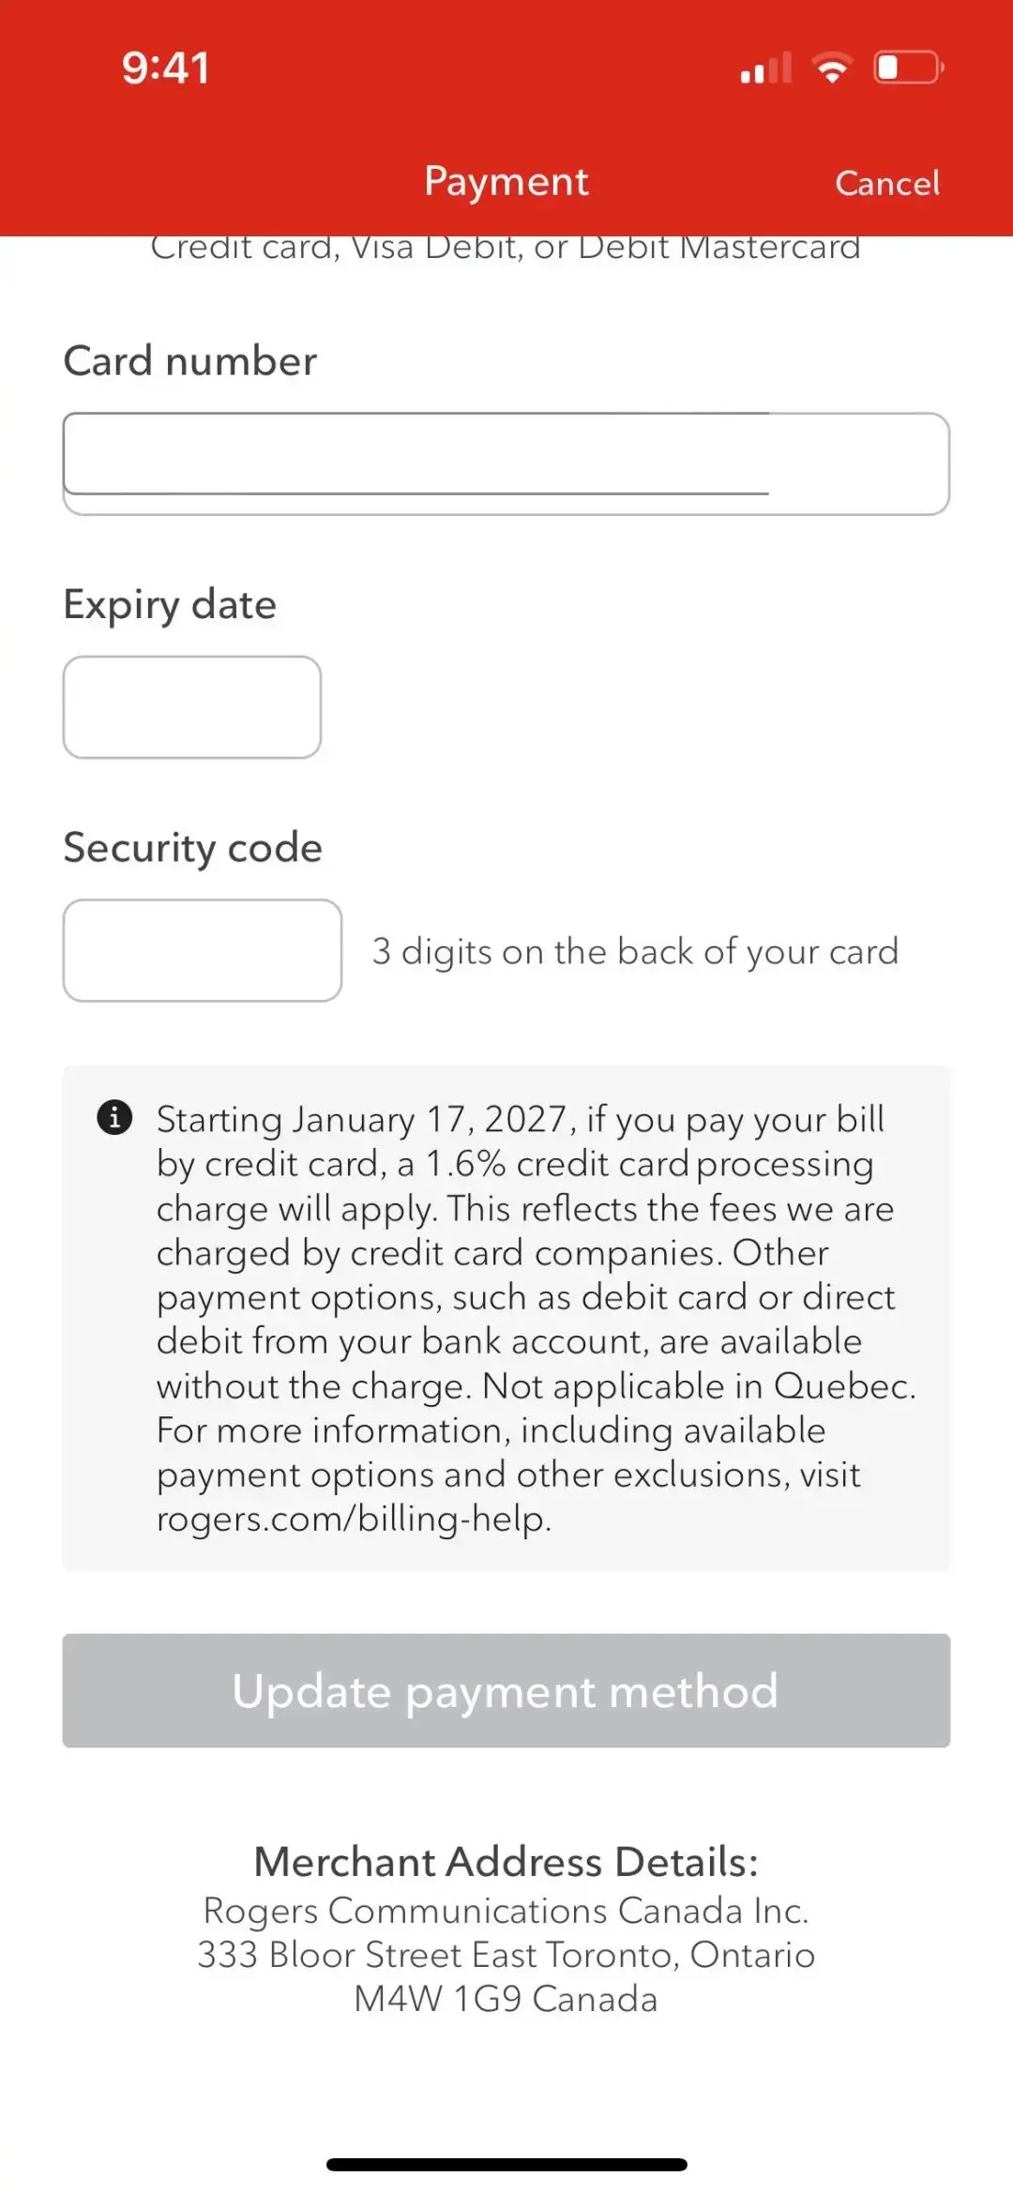Tap the cellular signal bars icon
Screen dimensions: 1013x2192
(x=766, y=68)
